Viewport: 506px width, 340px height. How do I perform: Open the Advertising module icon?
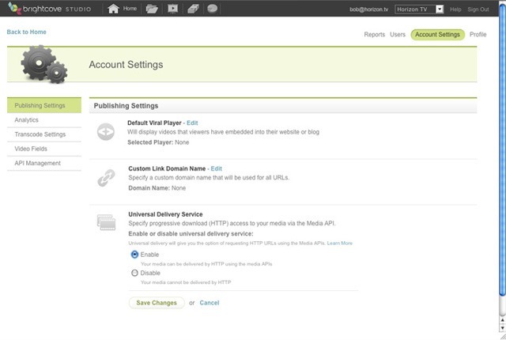tap(193, 9)
